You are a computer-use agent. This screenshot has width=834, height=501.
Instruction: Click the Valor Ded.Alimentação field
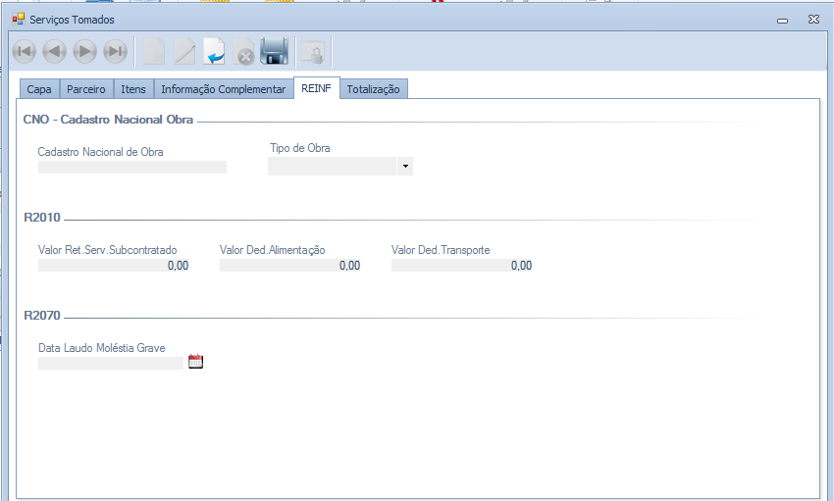click(x=290, y=265)
